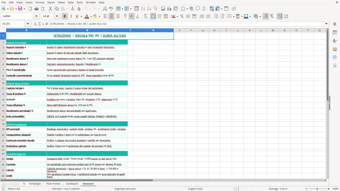Cut the selection with scissors icon
This screenshot has width=340, height=191.
[x=50, y=9]
